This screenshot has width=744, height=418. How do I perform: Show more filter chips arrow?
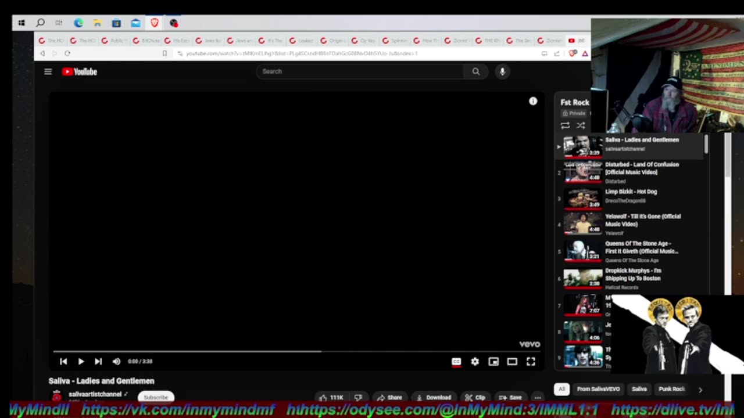point(700,390)
